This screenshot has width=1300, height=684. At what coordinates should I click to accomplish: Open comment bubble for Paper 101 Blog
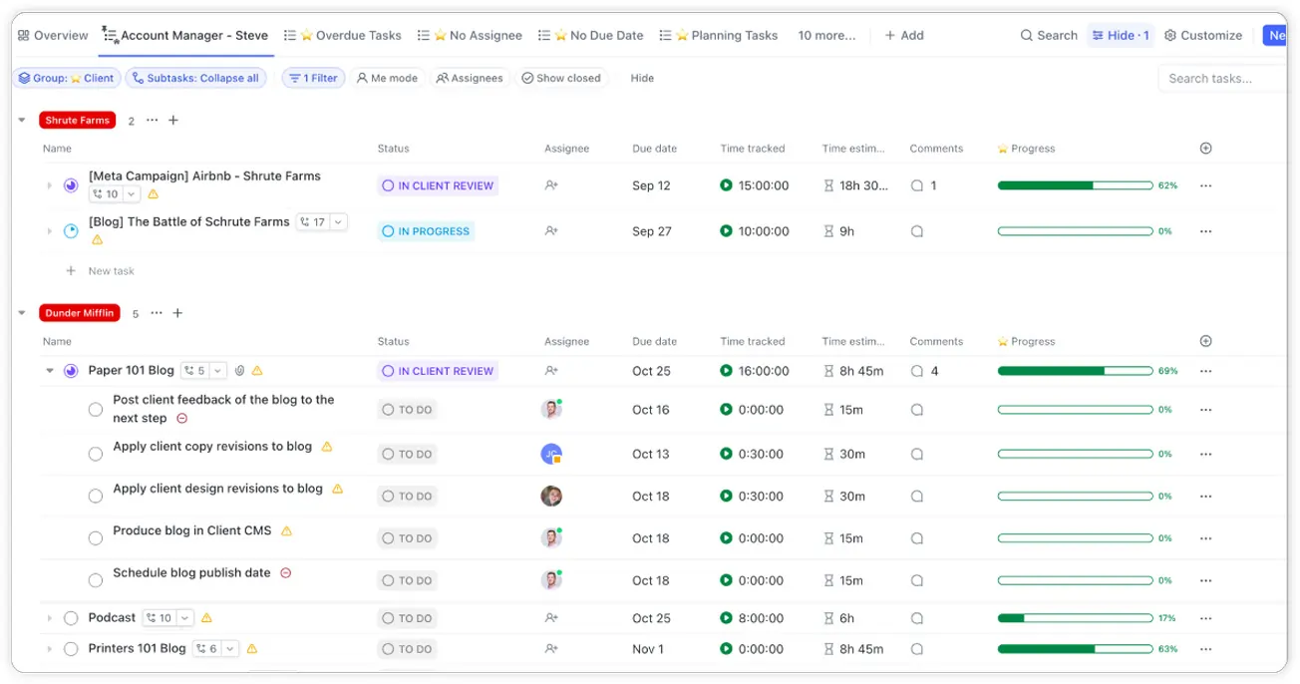(x=917, y=371)
